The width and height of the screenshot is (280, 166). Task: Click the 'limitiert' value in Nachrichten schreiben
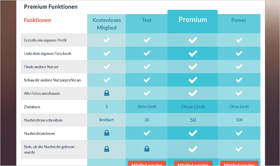(107, 120)
